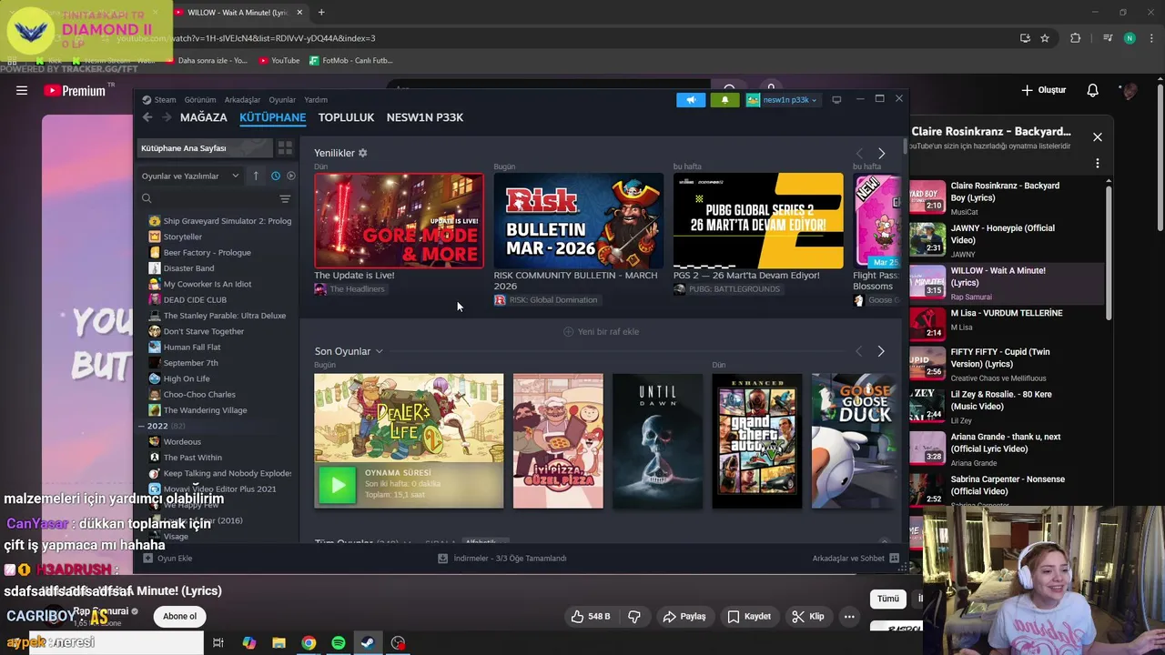Viewport: 1165px width, 655px height.
Task: Bookmark this page star icon
Action: point(1045,38)
